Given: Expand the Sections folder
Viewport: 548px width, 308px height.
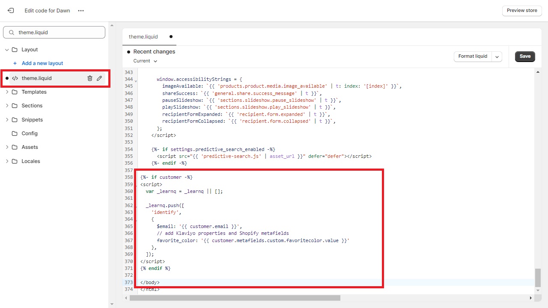Looking at the screenshot, I should pyautogui.click(x=7, y=106).
